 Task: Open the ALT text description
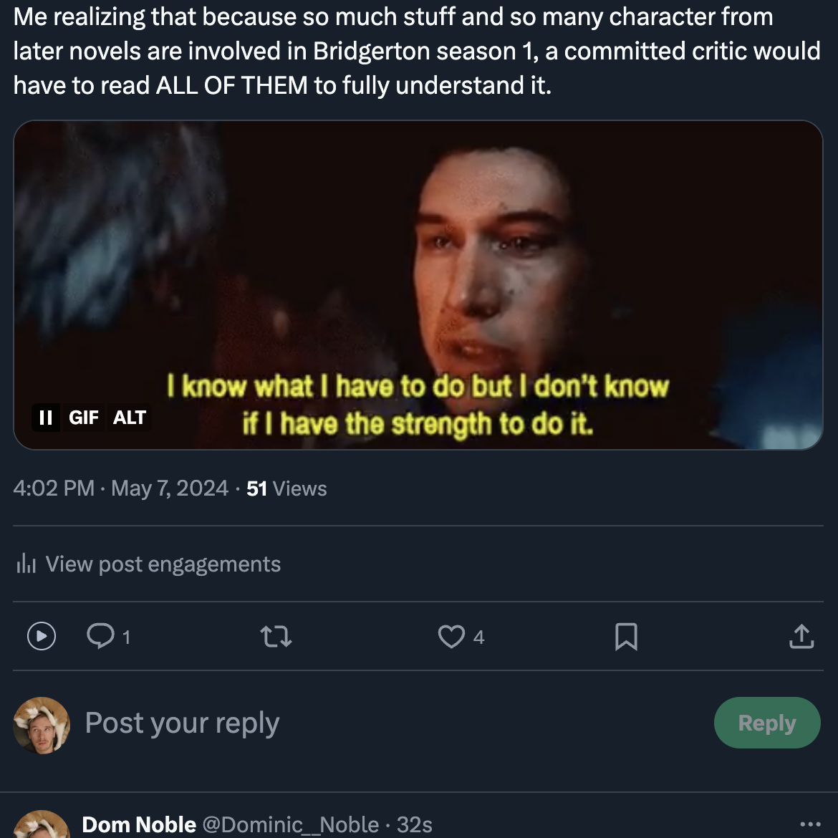130,418
